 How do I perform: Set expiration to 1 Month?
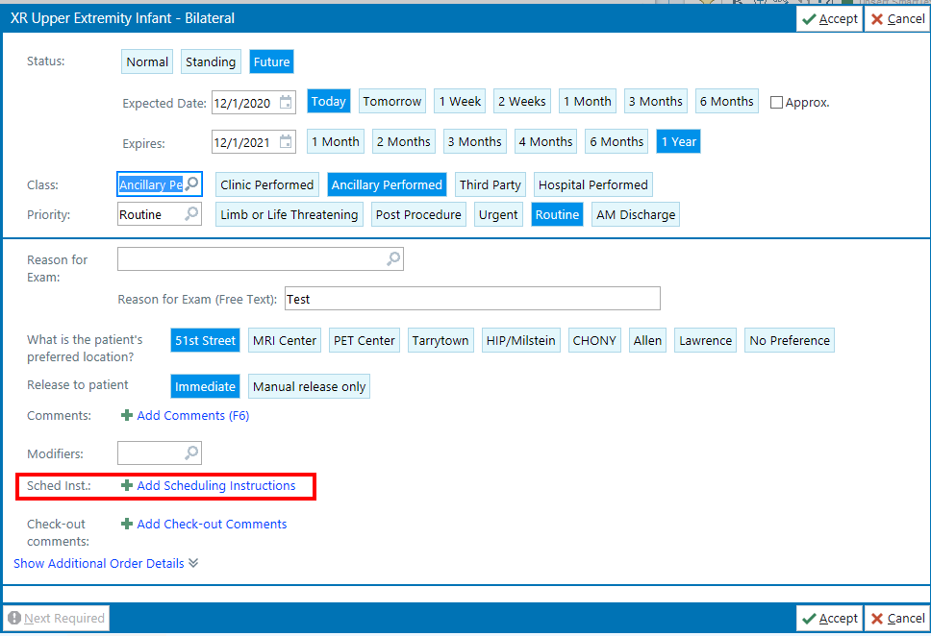tap(336, 142)
